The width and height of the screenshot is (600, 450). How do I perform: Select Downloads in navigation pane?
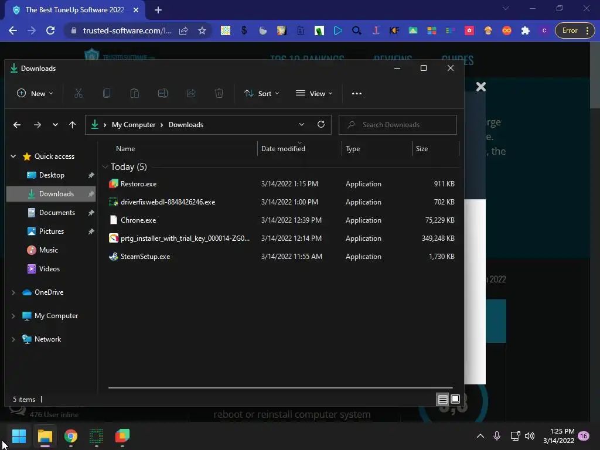click(52, 193)
